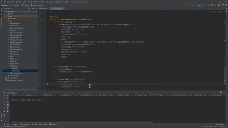The width and height of the screenshot is (228, 128).
Task: Open Run panel settings gear
Action: point(221,92)
